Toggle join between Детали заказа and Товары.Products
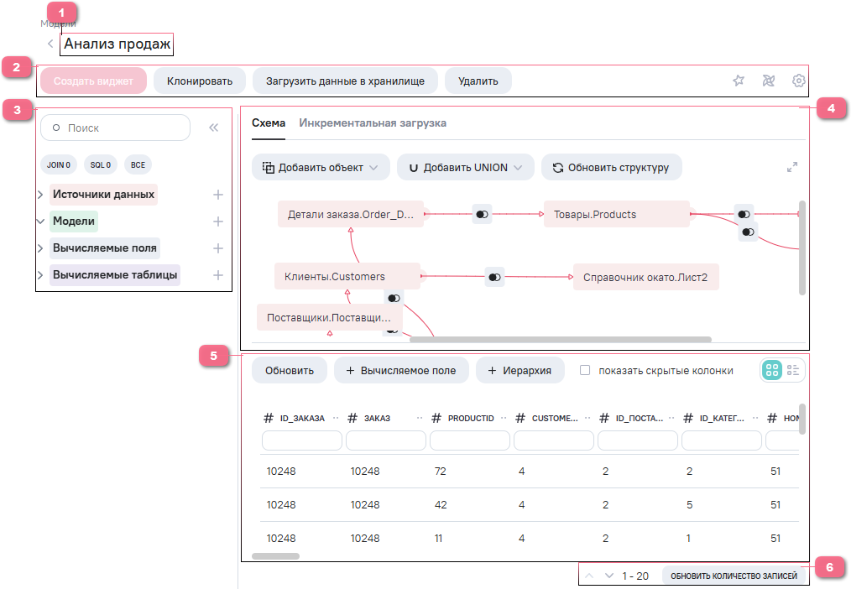Image resolution: width=851 pixels, height=589 pixels. pos(482,215)
